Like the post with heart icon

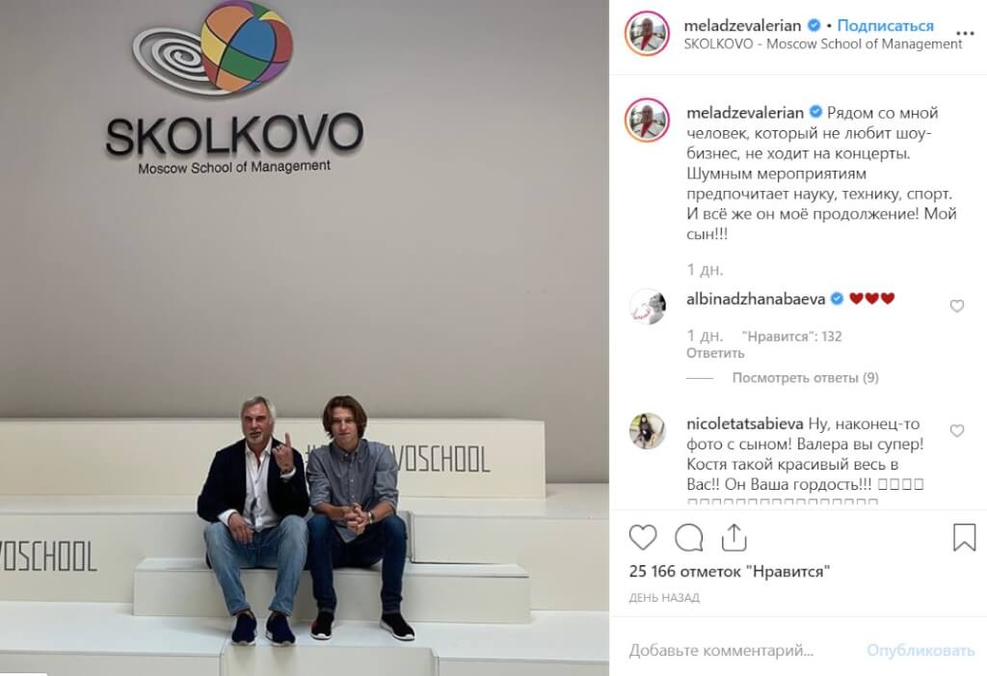[x=643, y=537]
